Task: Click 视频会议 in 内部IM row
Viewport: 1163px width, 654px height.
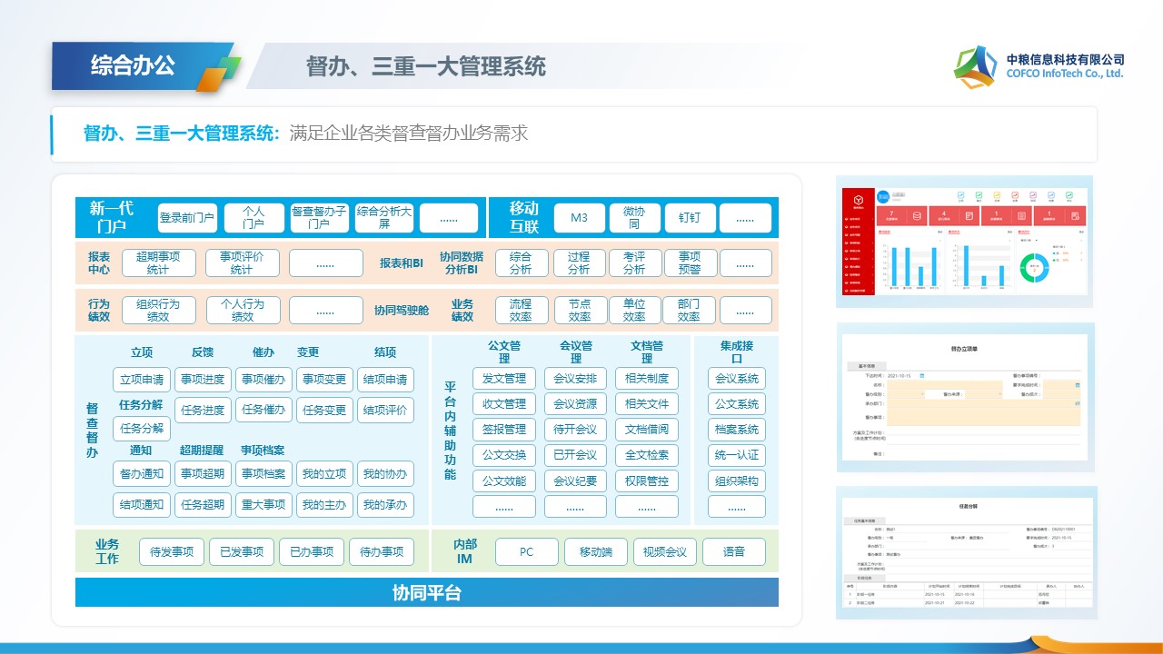Action: pos(665,552)
